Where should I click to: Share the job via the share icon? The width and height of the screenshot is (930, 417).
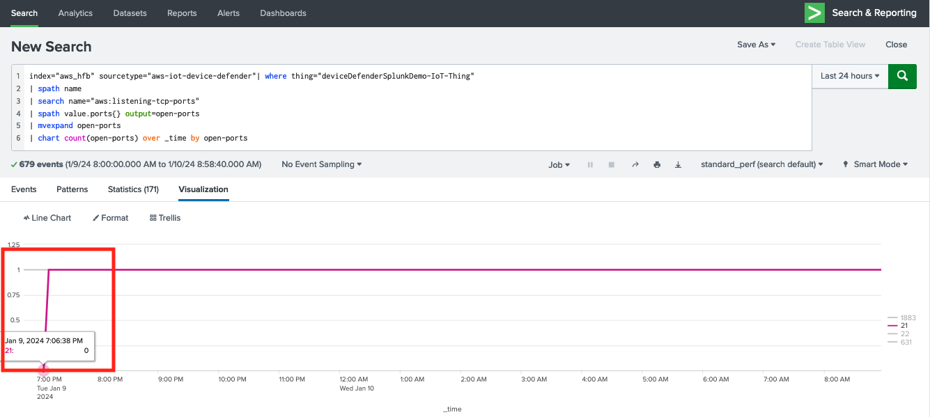pyautogui.click(x=635, y=164)
